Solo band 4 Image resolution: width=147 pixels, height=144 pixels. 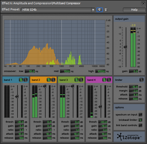click(x=104, y=80)
